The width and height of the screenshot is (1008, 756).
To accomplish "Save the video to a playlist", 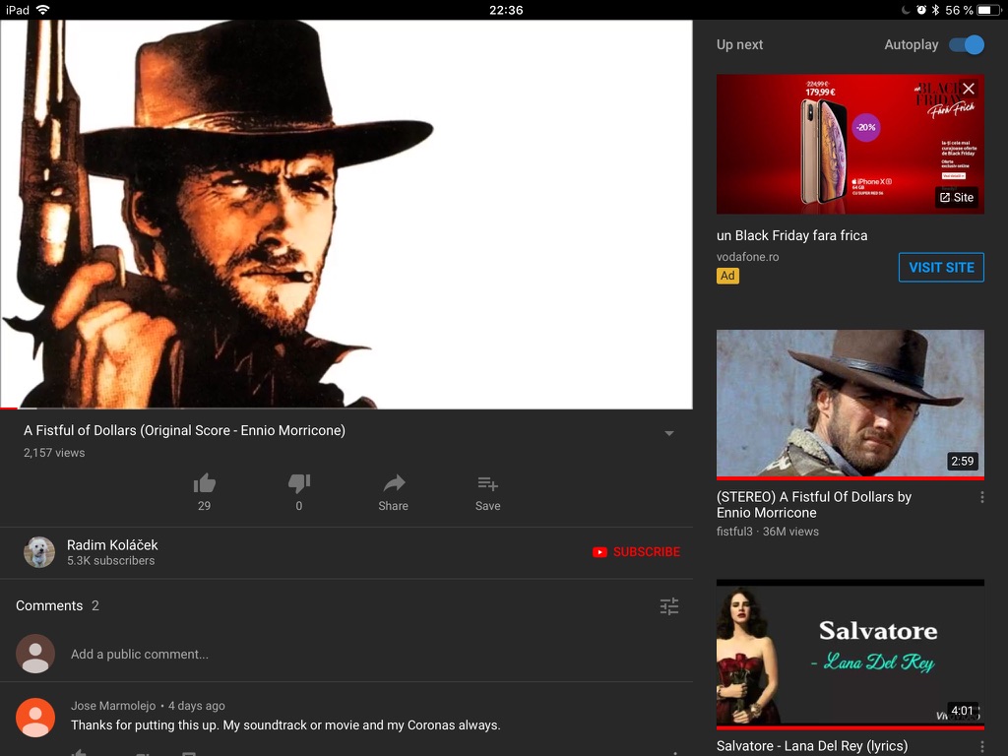I will (x=488, y=483).
